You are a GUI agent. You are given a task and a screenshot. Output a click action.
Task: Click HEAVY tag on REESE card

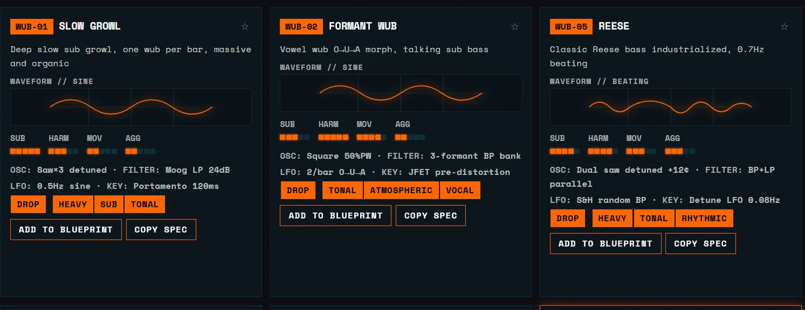pyautogui.click(x=612, y=218)
